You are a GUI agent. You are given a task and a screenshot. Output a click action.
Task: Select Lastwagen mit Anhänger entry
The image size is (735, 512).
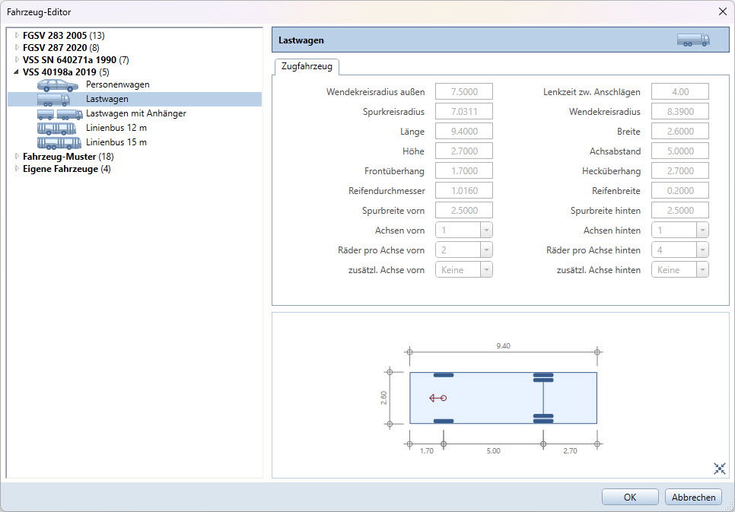coord(136,113)
